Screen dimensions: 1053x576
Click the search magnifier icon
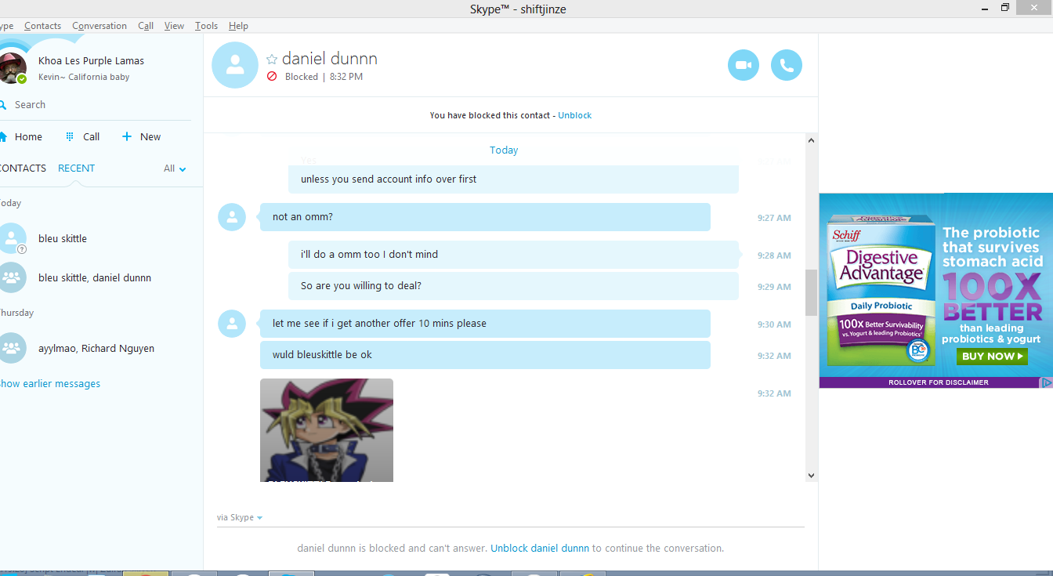(x=3, y=105)
